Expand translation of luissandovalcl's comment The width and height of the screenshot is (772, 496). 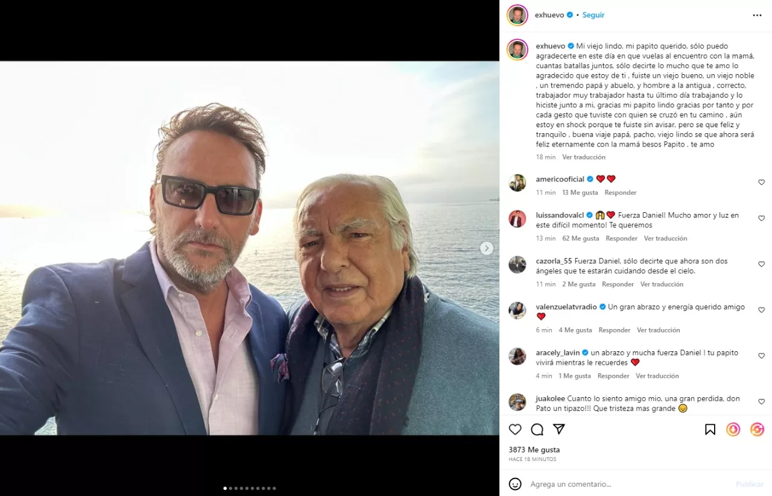point(665,238)
